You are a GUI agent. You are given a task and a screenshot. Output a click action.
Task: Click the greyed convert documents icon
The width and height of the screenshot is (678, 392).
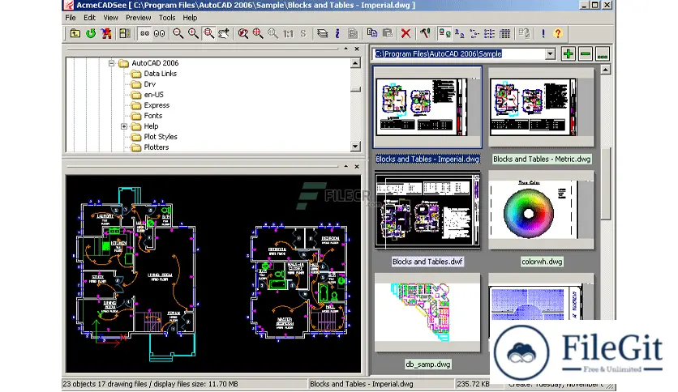tap(524, 33)
